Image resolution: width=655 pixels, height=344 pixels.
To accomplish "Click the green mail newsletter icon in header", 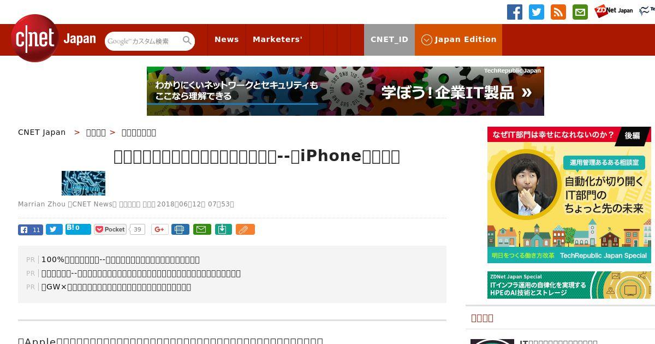I will point(580,12).
